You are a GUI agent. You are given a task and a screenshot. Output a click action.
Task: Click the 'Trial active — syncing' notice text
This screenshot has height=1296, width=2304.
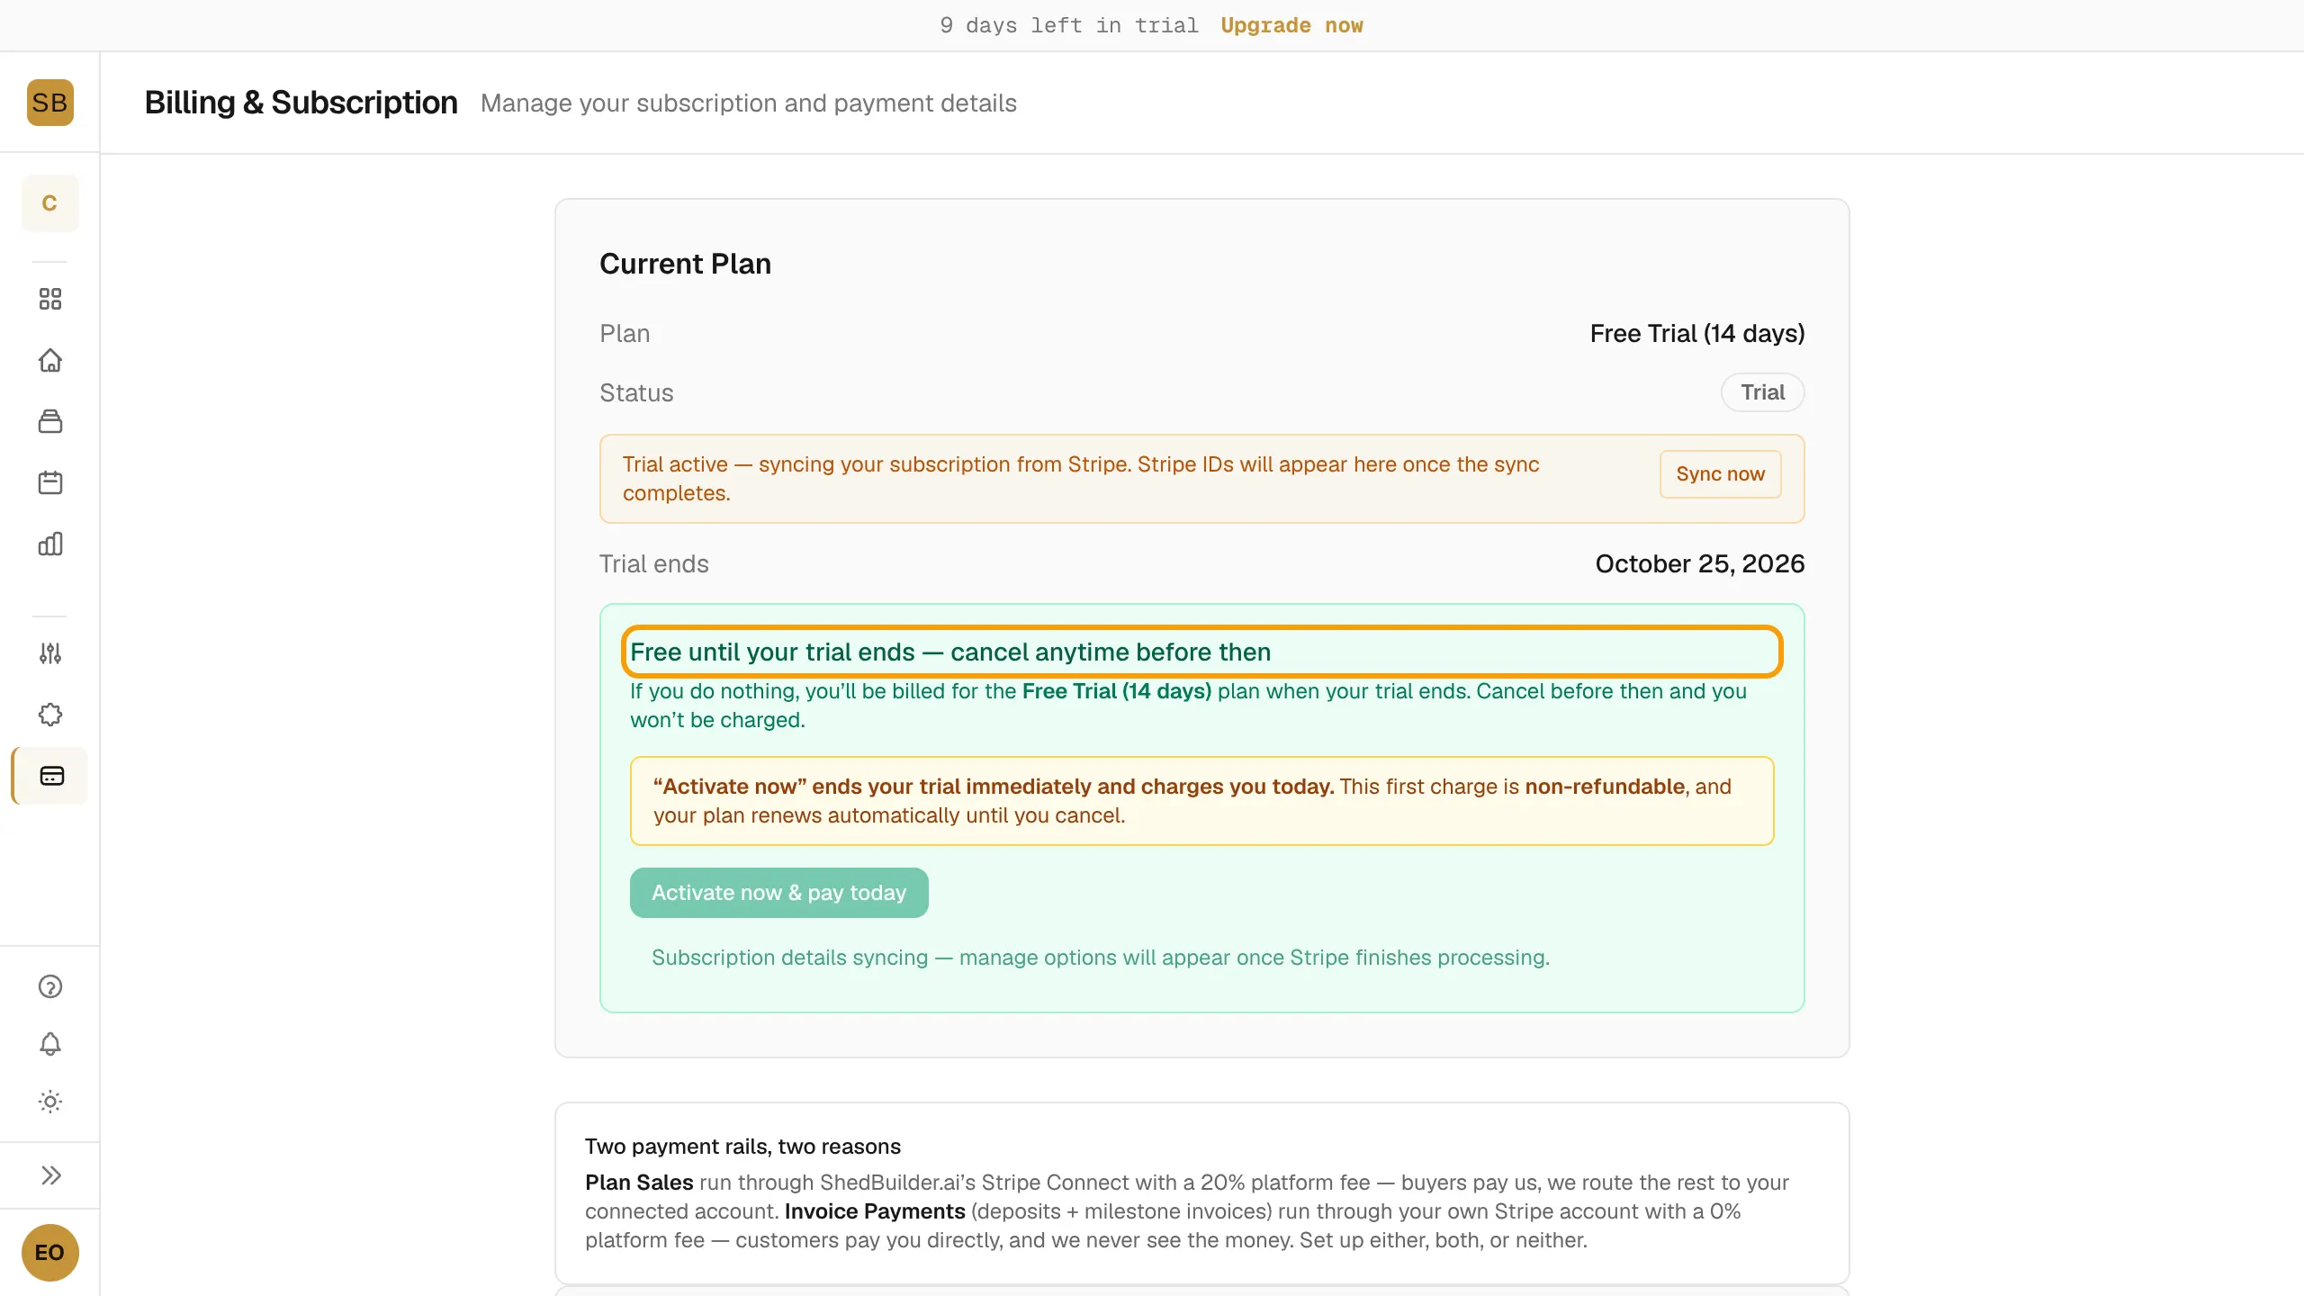tap(1080, 479)
